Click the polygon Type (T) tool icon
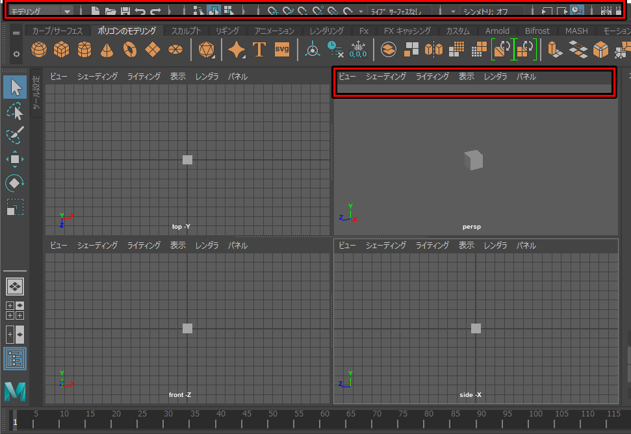Screen dimensions: 631x434 (x=259, y=49)
